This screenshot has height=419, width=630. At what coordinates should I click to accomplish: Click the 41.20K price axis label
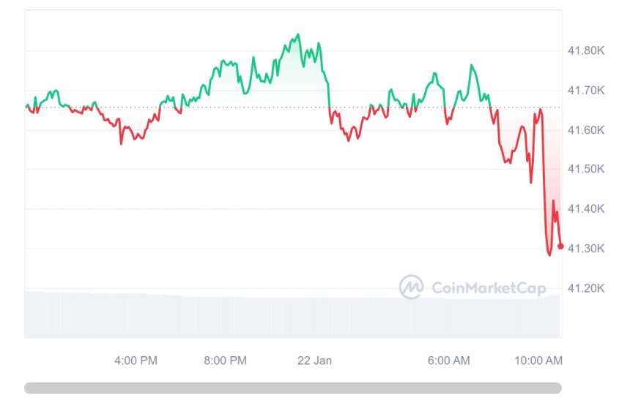[x=585, y=288]
